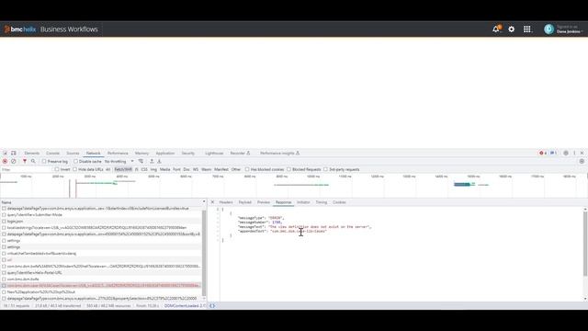Tick the checkbox beside login.json request
Image resolution: width=588 pixels, height=331 pixels.
[4, 222]
